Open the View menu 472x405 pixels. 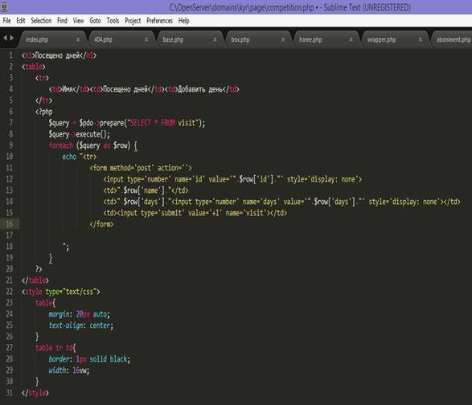click(78, 21)
